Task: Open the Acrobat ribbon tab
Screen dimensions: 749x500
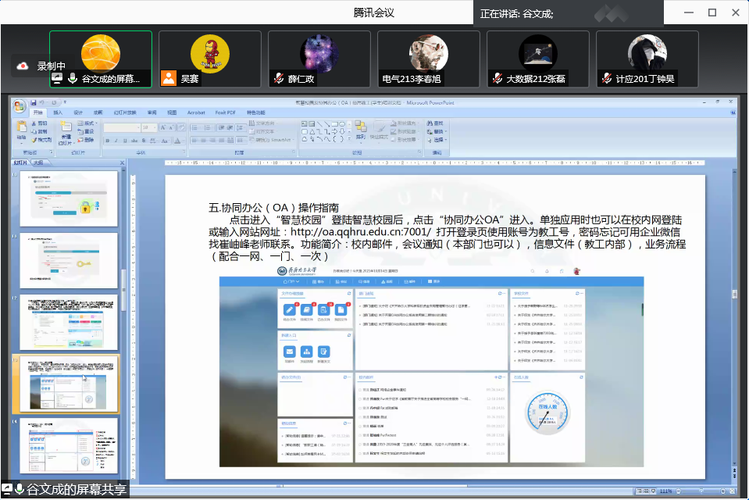Action: [x=196, y=112]
